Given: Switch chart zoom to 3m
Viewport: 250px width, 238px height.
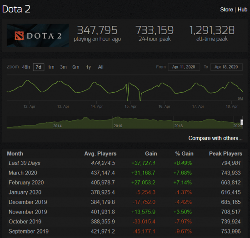Looking at the screenshot, I should 63,67.
